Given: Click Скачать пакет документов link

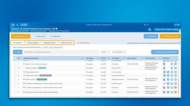Looking at the screenshot, I should pyautogui.click(x=53, y=47).
